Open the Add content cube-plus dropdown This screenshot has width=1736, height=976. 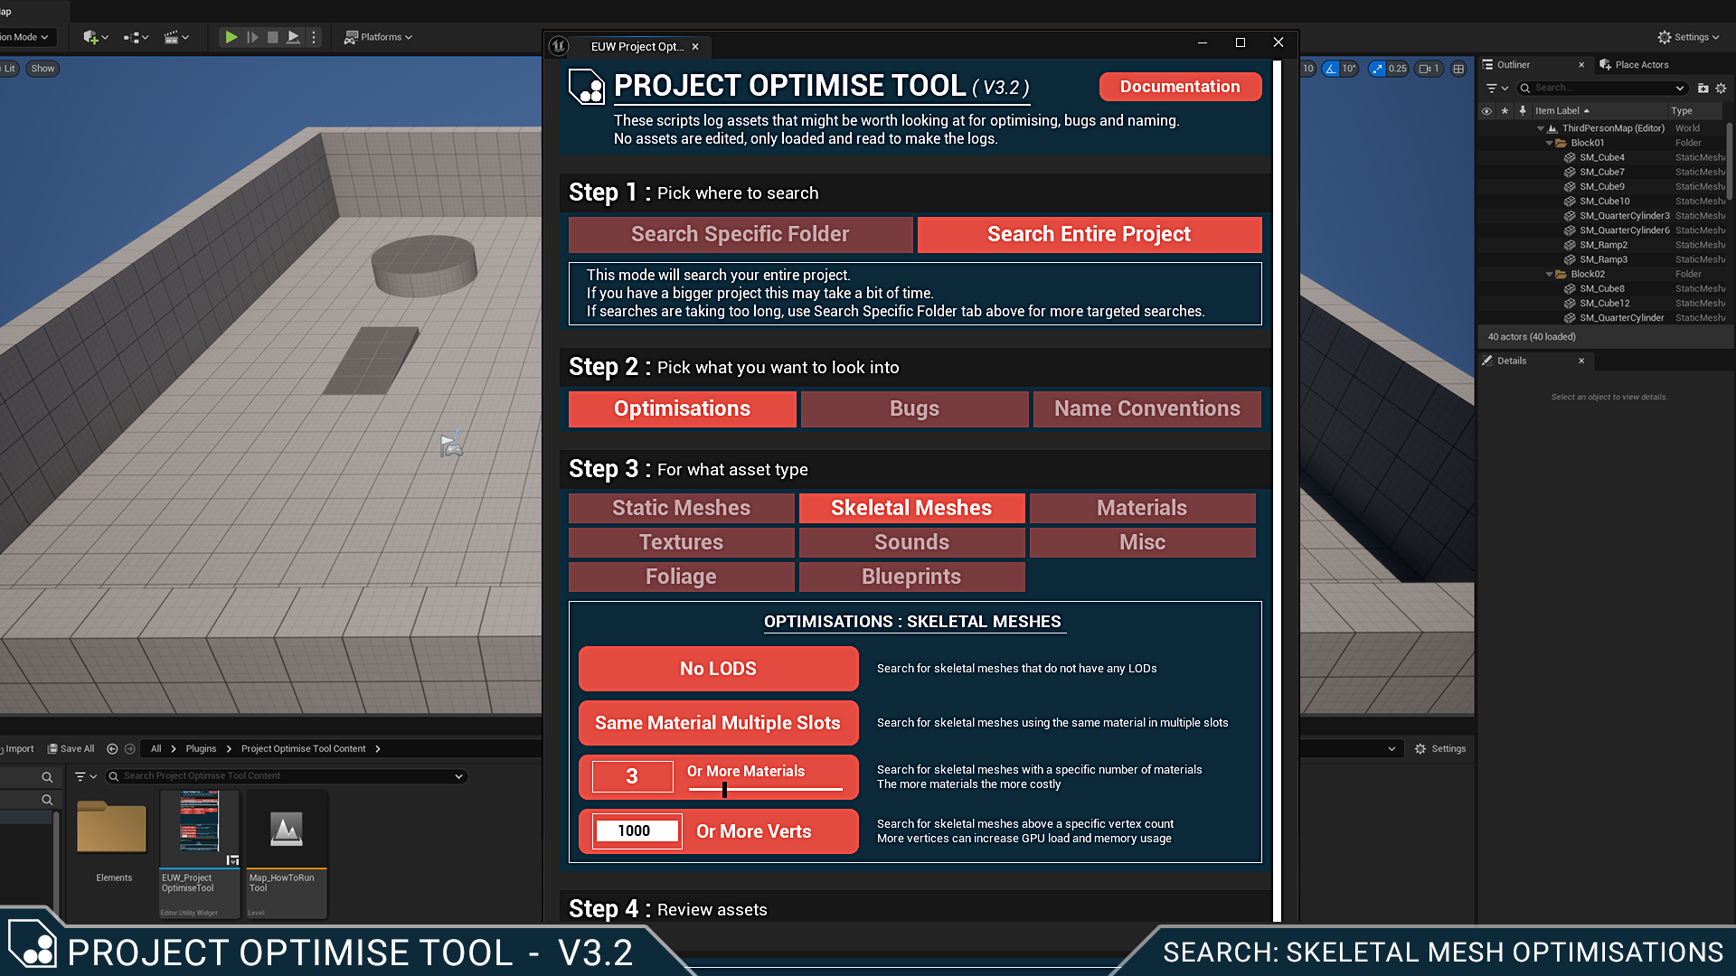click(95, 37)
